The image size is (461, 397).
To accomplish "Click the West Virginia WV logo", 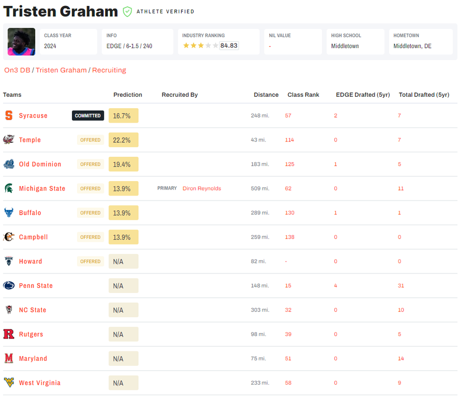I will pos(9,382).
